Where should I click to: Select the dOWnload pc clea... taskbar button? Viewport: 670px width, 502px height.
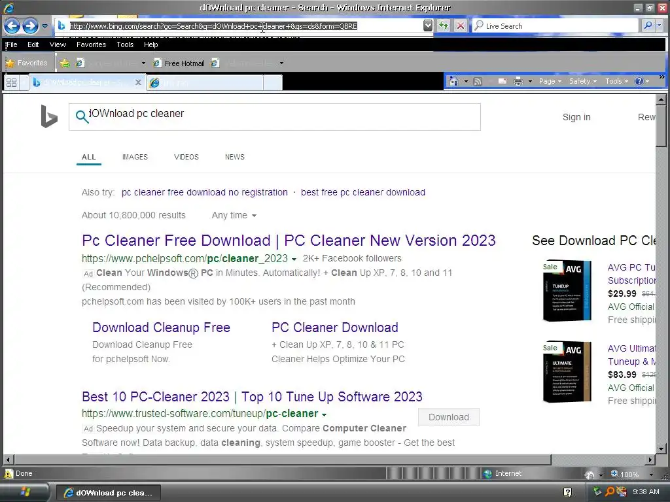[x=109, y=493]
